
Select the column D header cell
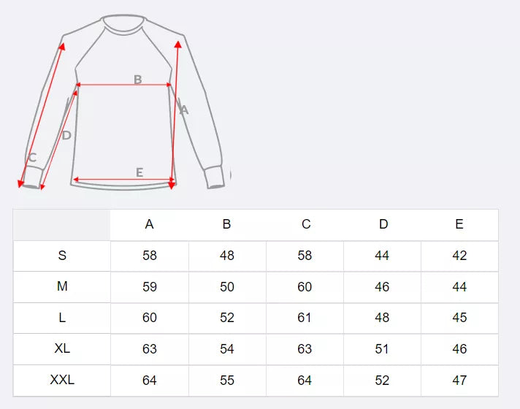click(x=383, y=224)
